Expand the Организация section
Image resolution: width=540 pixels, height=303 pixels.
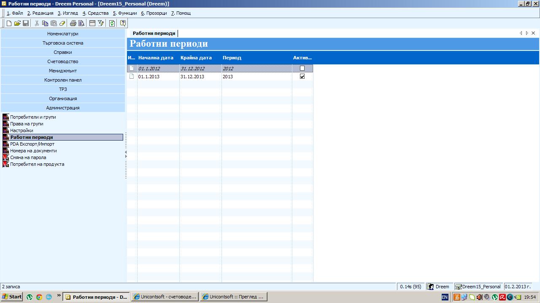pyautogui.click(x=63, y=98)
